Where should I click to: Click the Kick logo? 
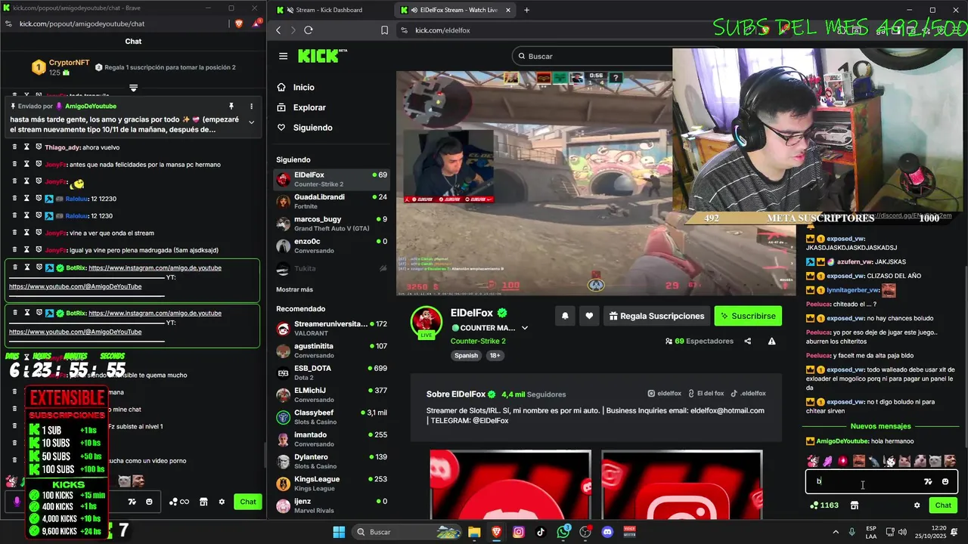click(x=322, y=56)
